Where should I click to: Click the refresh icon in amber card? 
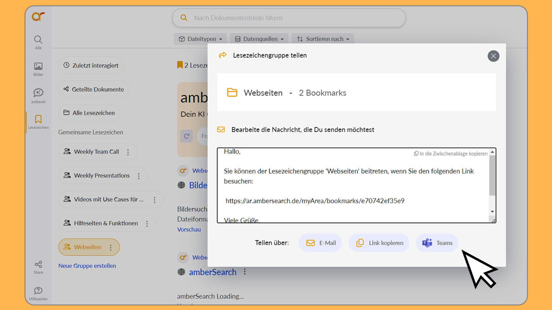186,136
